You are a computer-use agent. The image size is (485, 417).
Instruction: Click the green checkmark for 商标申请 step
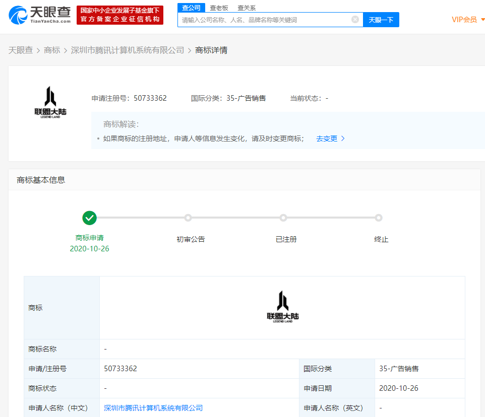click(89, 218)
